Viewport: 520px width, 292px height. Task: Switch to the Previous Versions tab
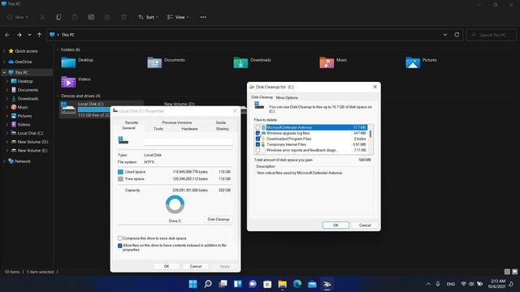click(177, 122)
